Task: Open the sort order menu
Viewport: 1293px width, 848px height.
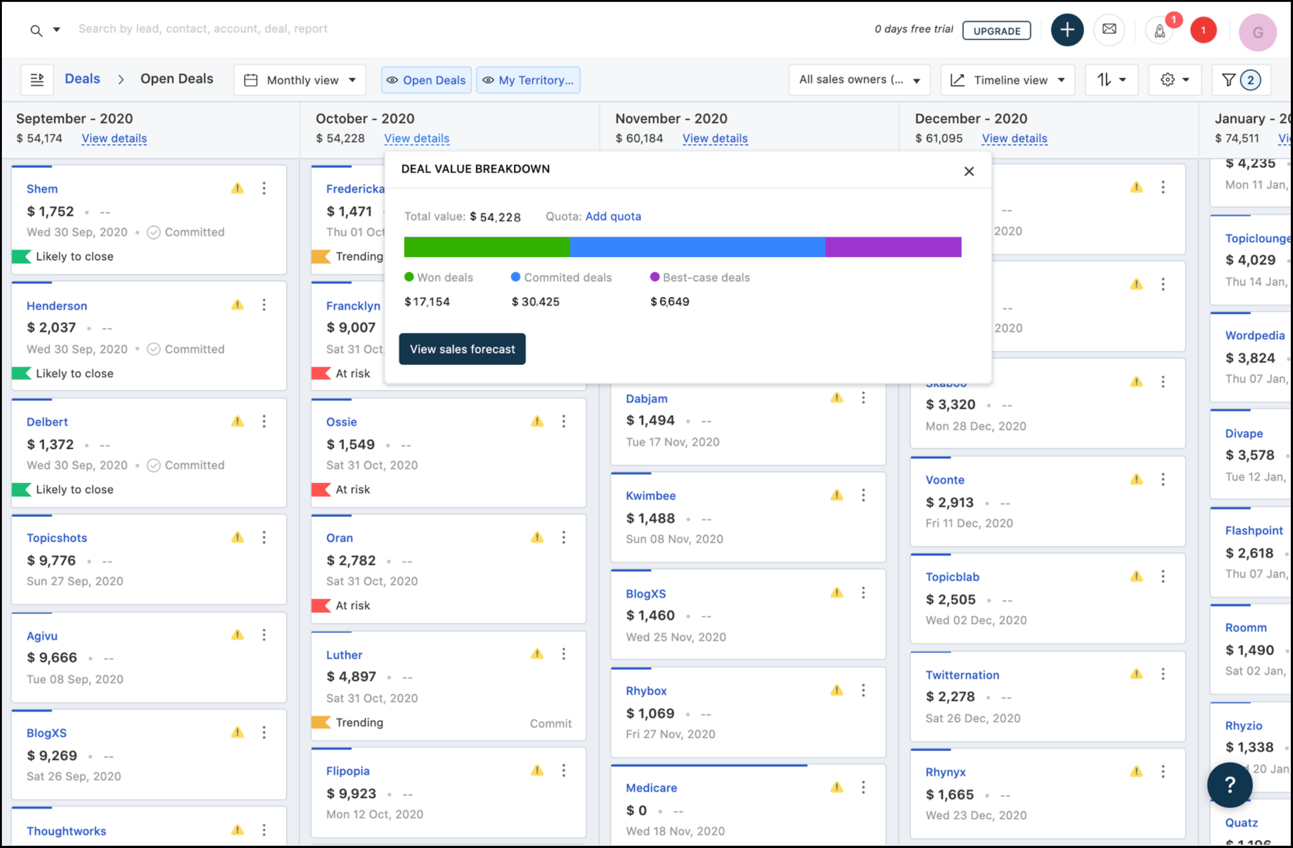Action: tap(1111, 80)
